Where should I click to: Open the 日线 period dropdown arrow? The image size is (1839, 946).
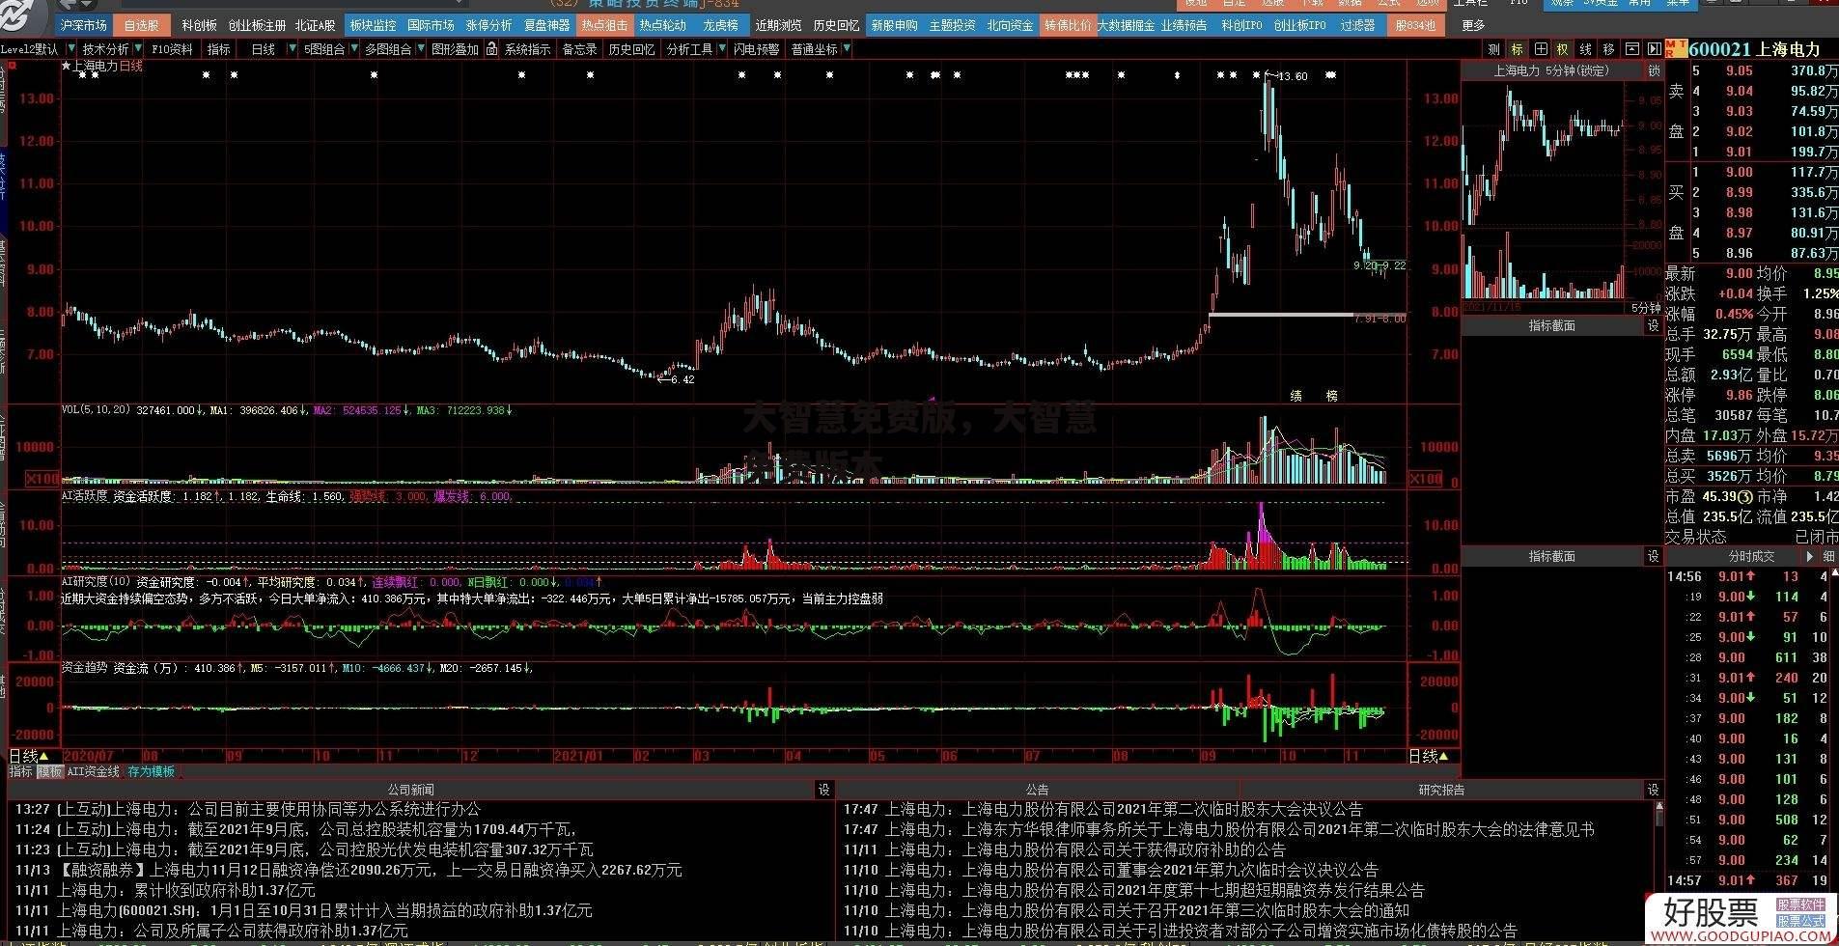(291, 49)
